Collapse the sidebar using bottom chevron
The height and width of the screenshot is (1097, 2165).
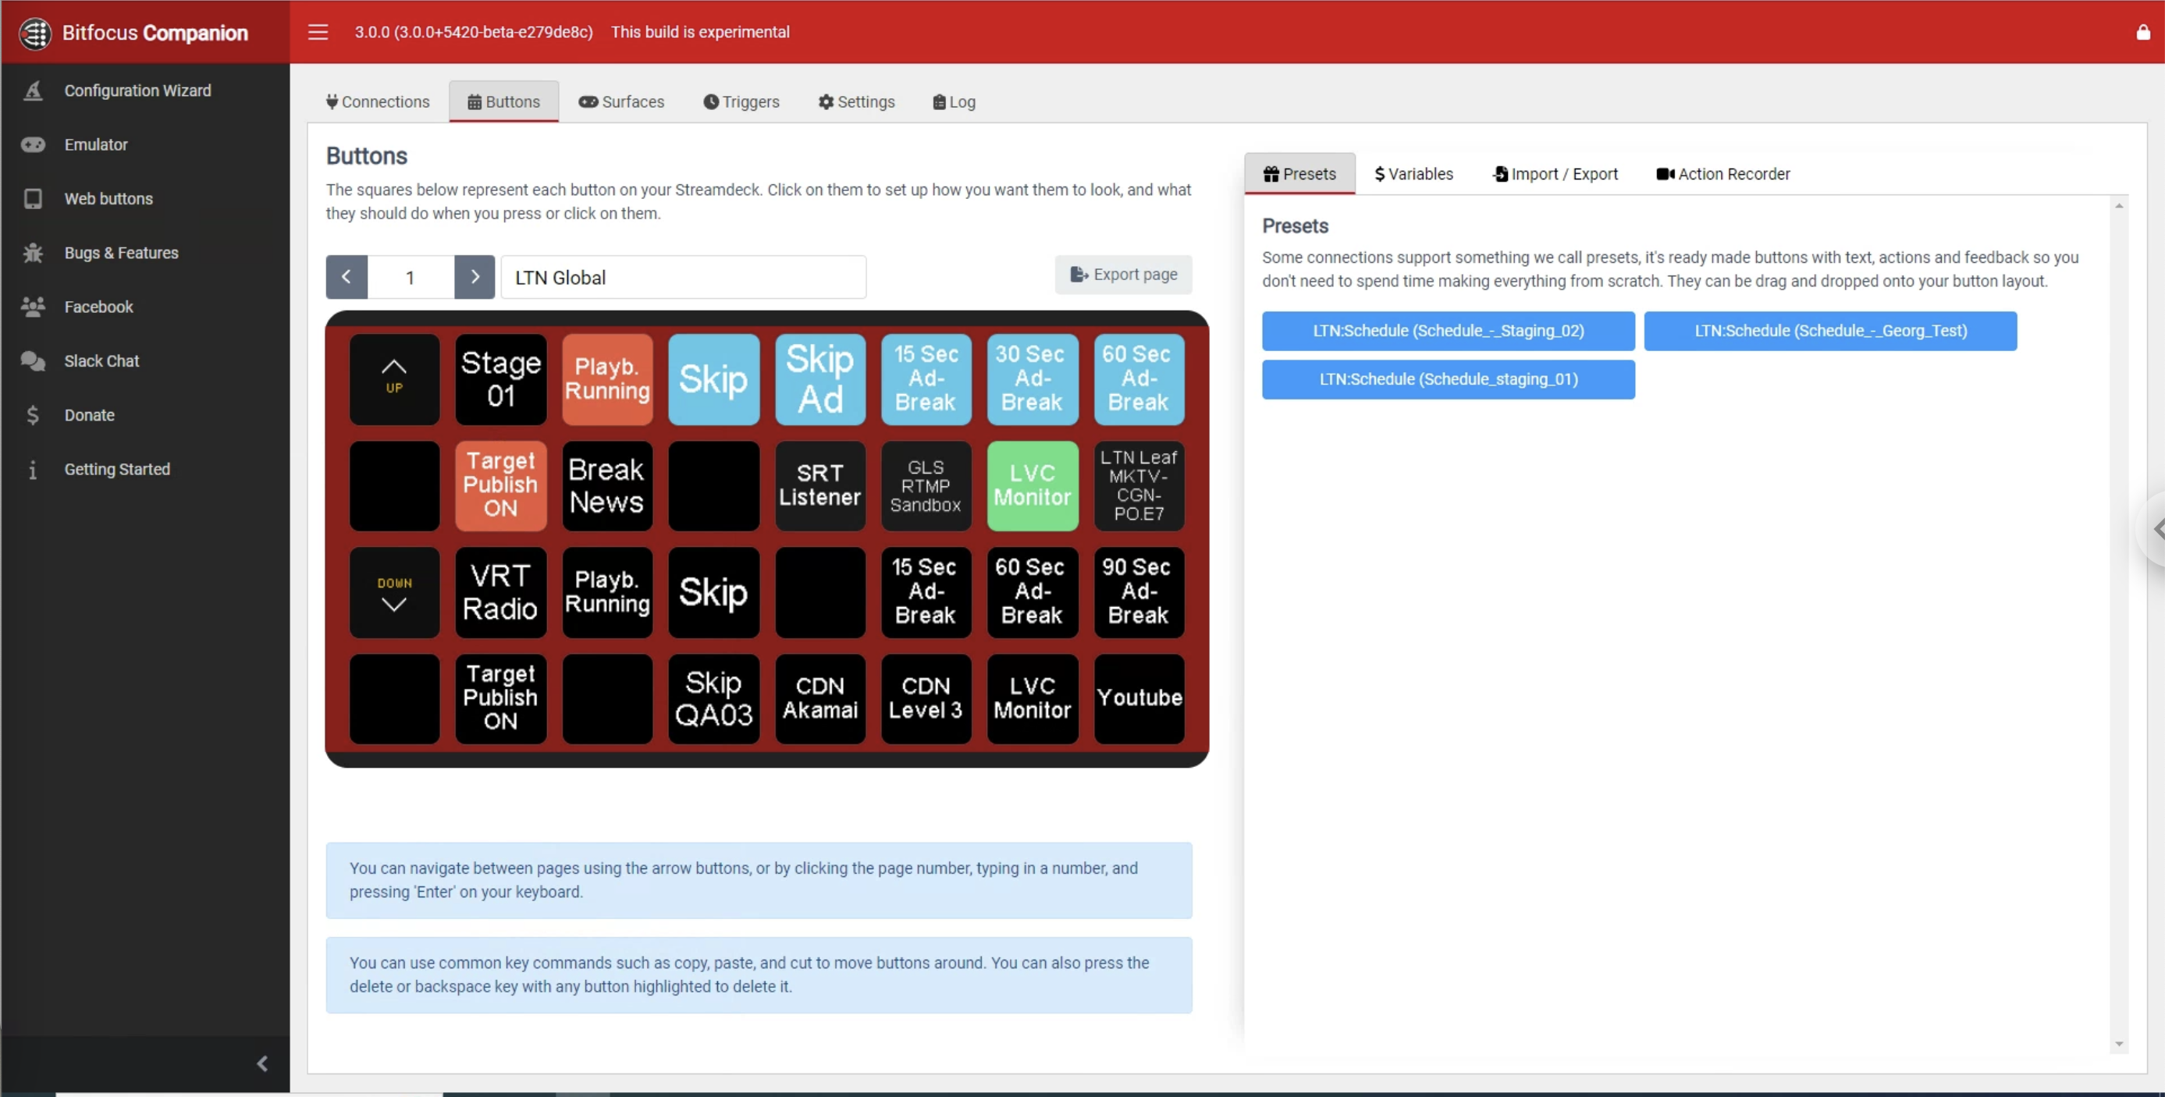click(x=261, y=1063)
